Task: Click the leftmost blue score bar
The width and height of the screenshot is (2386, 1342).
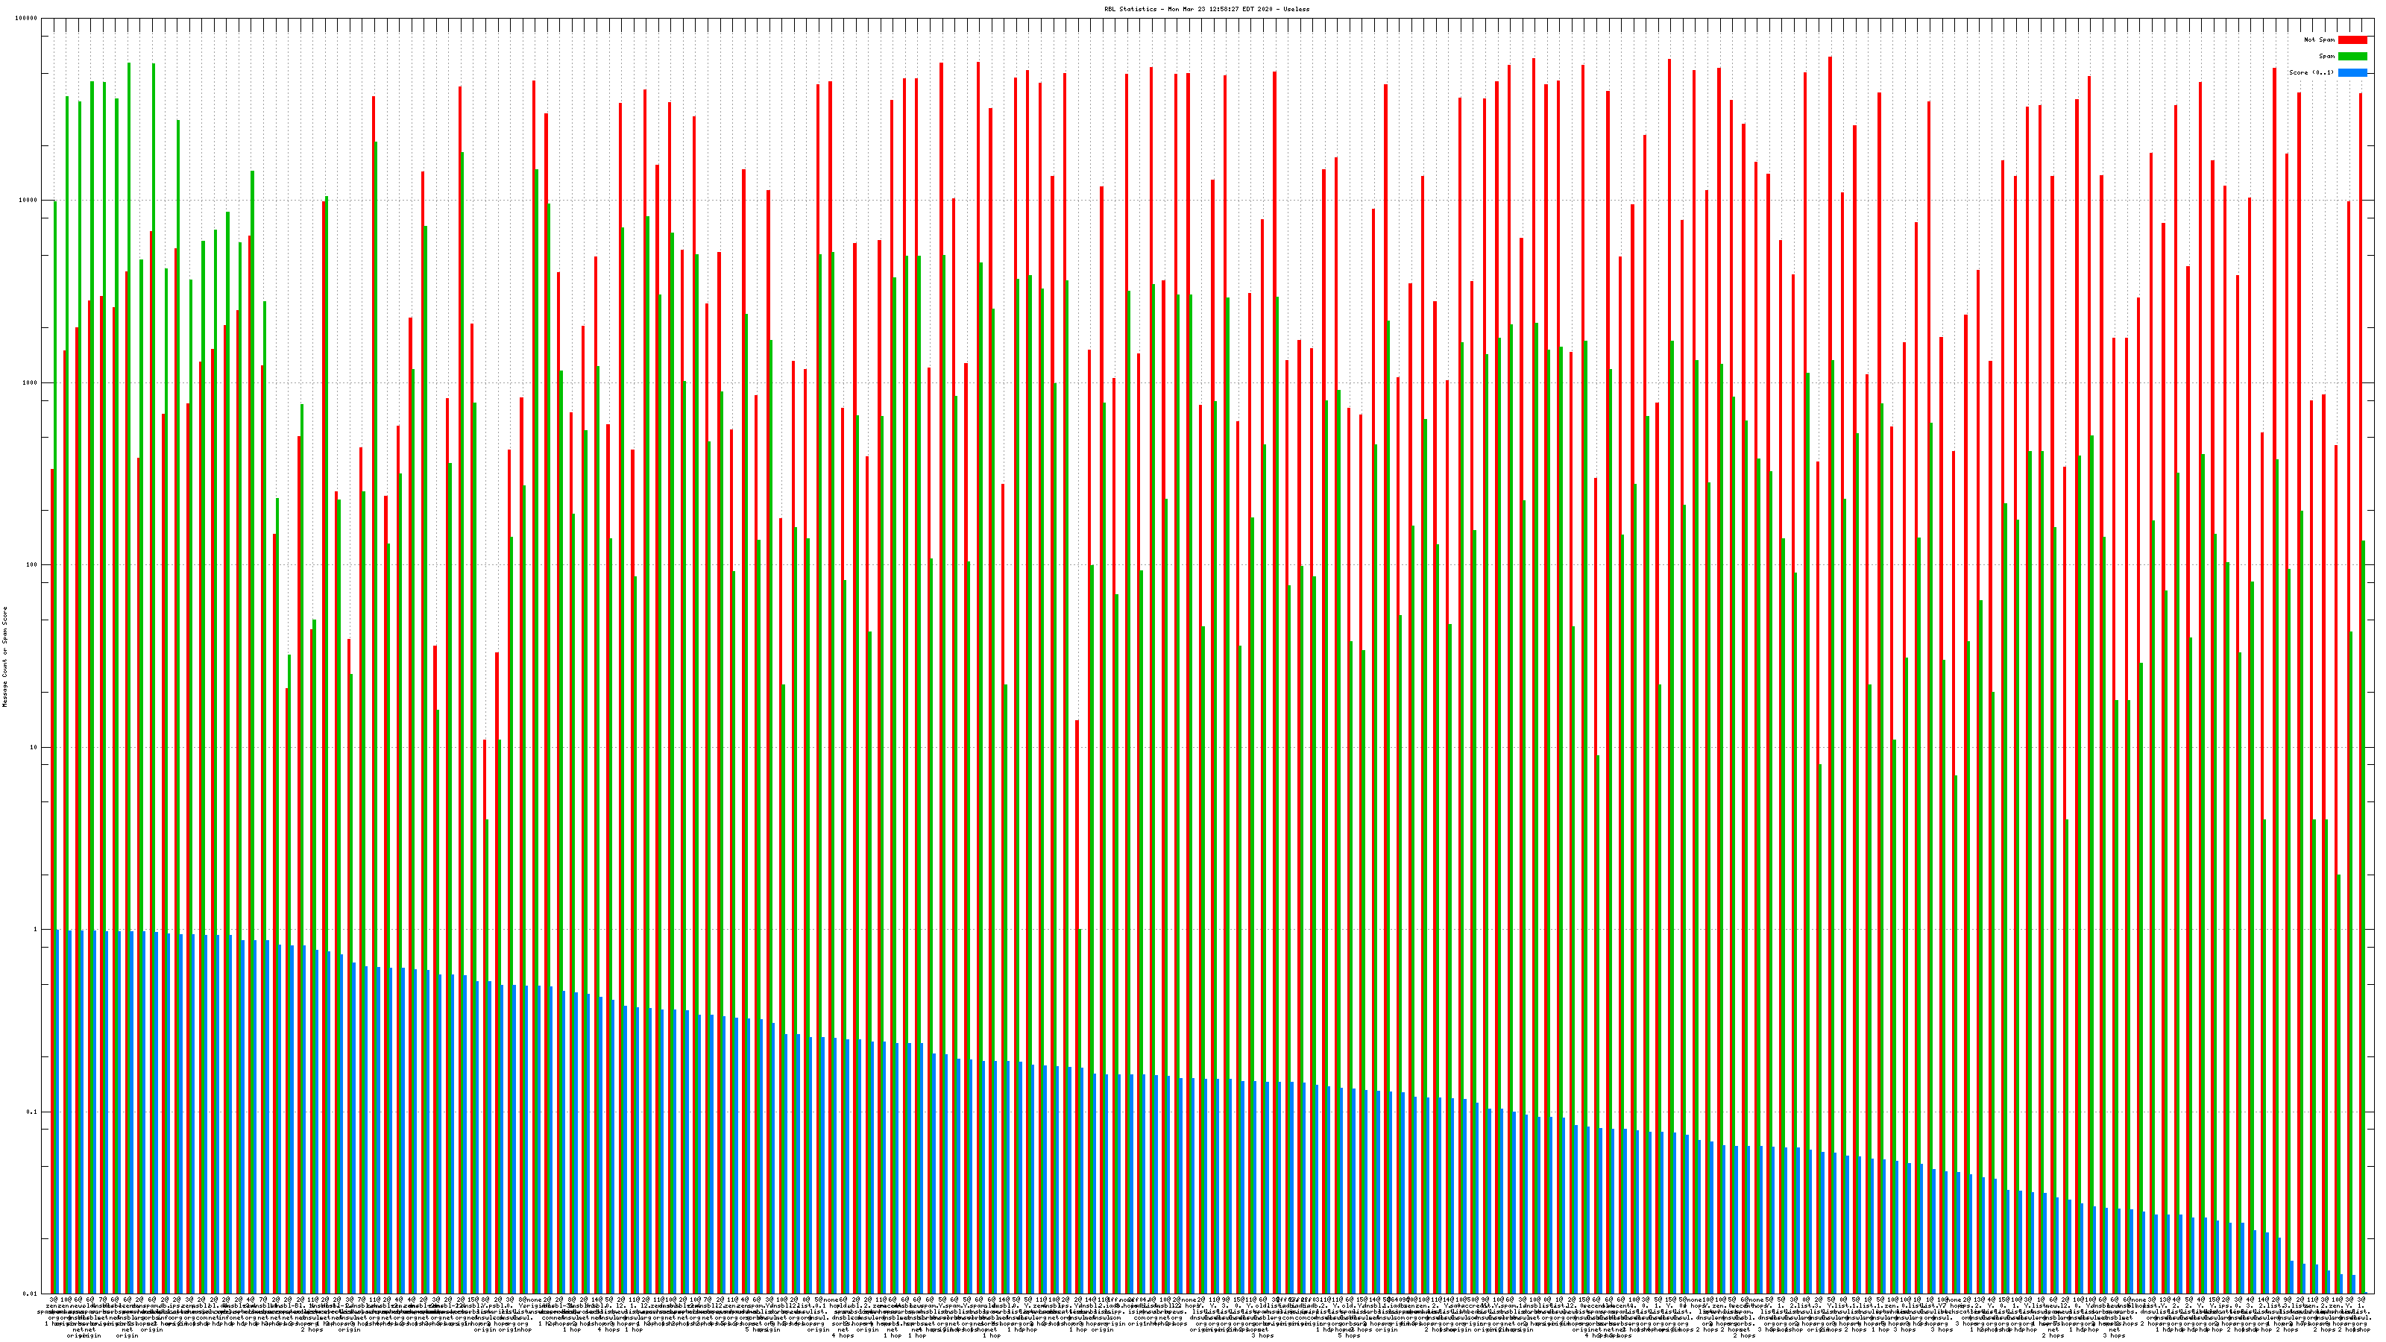Action: tap(57, 1112)
